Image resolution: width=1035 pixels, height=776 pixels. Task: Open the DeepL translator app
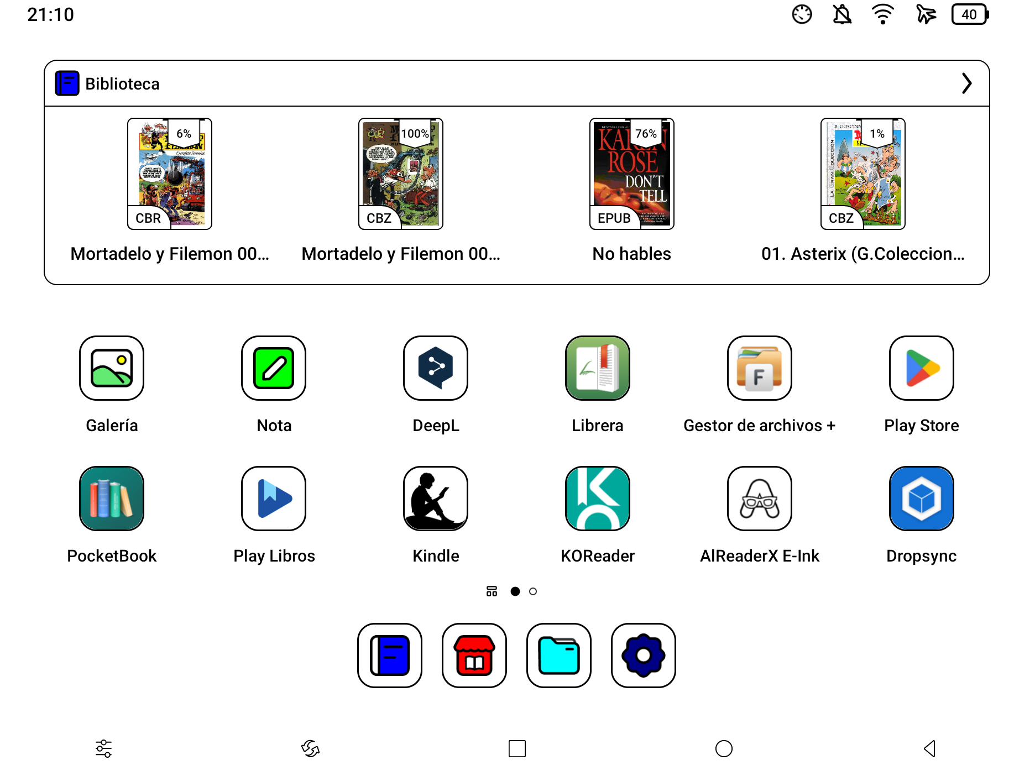(436, 368)
